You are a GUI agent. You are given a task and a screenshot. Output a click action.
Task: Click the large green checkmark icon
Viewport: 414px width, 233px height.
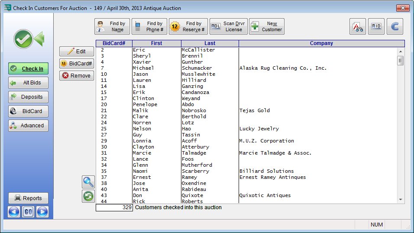[24, 39]
